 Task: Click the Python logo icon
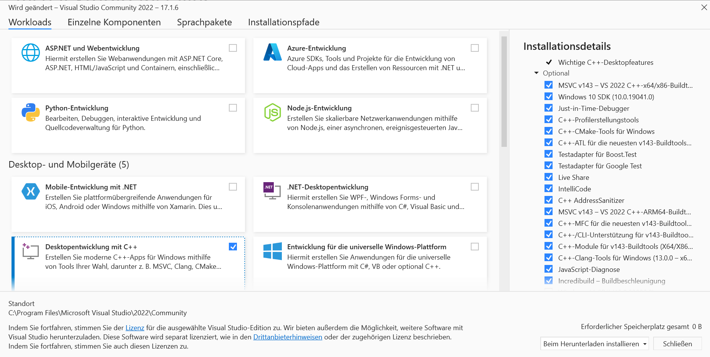point(31,112)
